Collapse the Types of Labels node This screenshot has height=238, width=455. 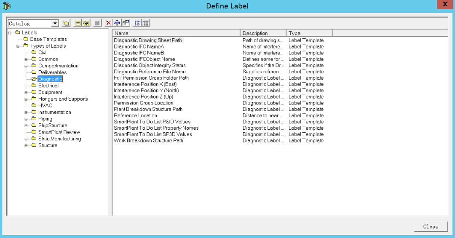pos(18,46)
